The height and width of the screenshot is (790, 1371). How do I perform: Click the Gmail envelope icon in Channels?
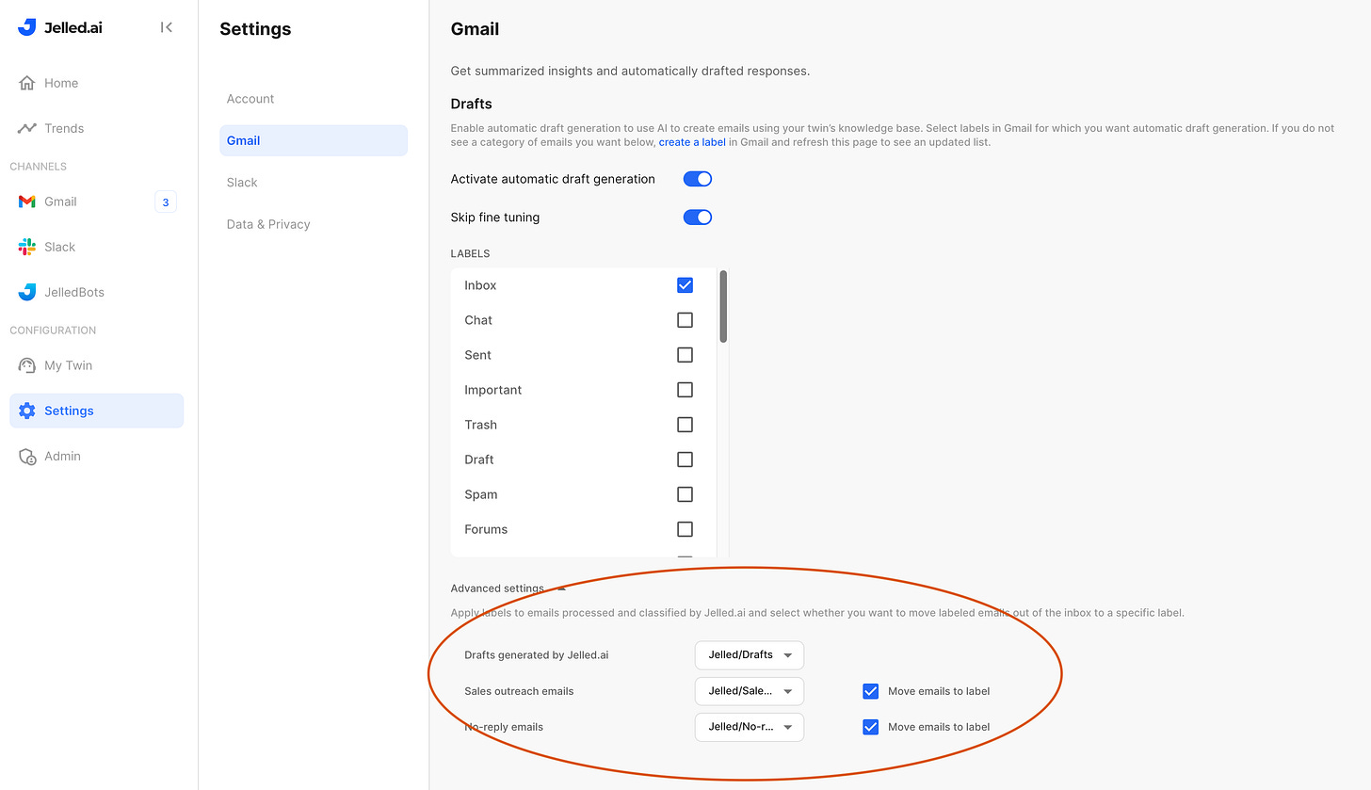click(x=27, y=202)
